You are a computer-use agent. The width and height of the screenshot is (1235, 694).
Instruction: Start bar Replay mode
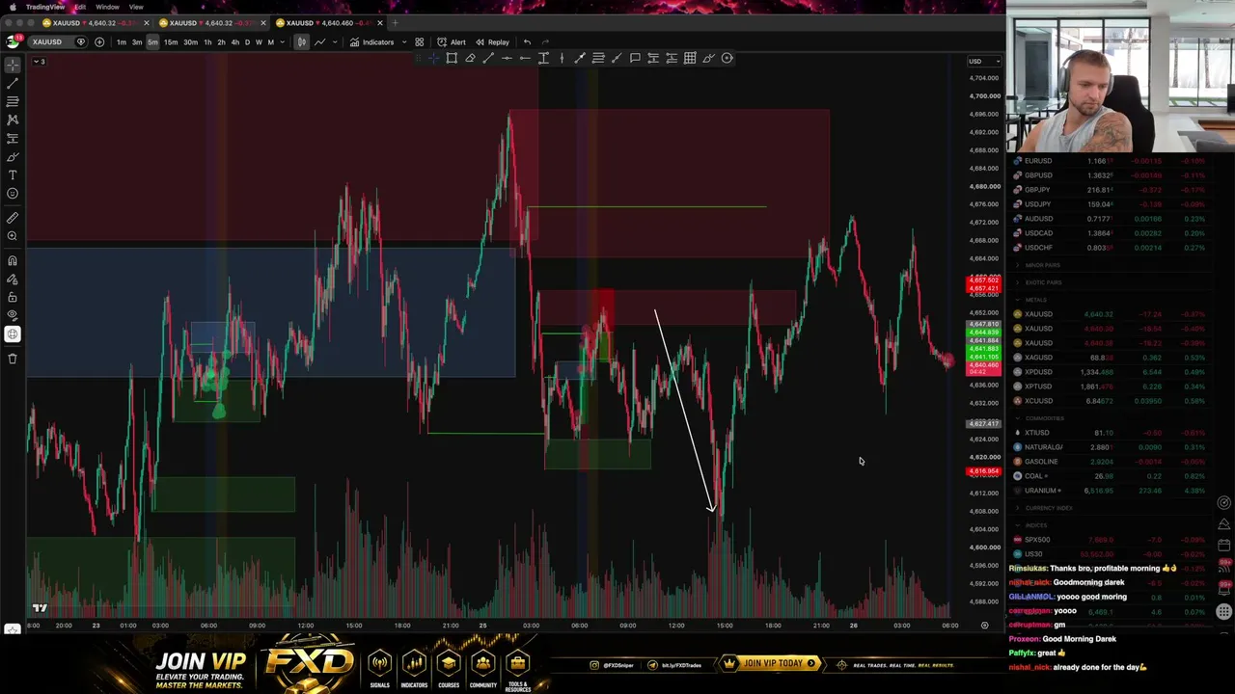(492, 42)
